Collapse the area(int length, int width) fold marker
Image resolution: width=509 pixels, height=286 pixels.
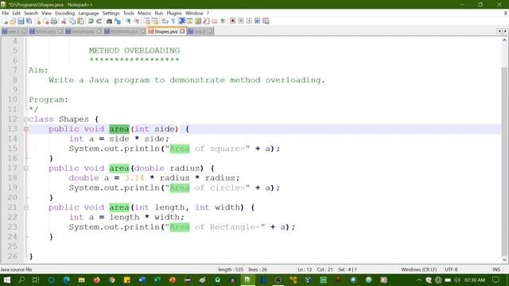tap(26, 207)
